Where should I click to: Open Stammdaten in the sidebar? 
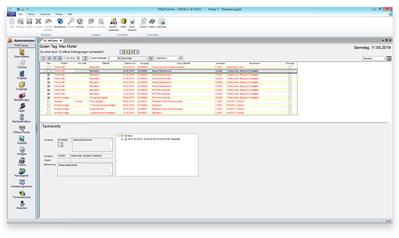click(22, 54)
